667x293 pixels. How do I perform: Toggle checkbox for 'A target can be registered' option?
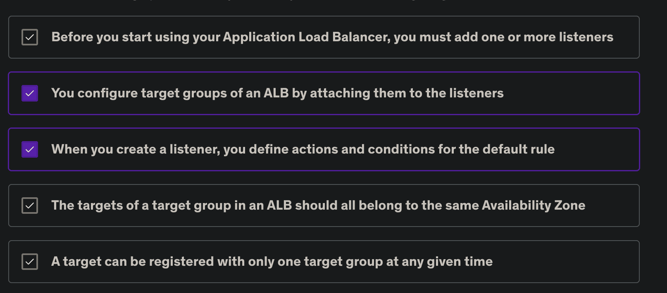point(30,262)
